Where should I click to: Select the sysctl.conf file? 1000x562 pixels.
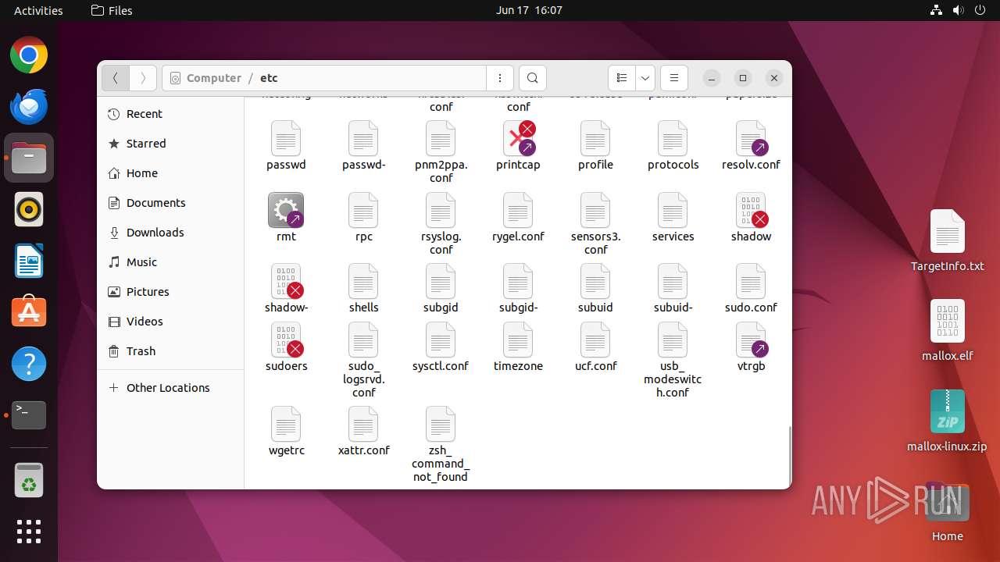441,340
